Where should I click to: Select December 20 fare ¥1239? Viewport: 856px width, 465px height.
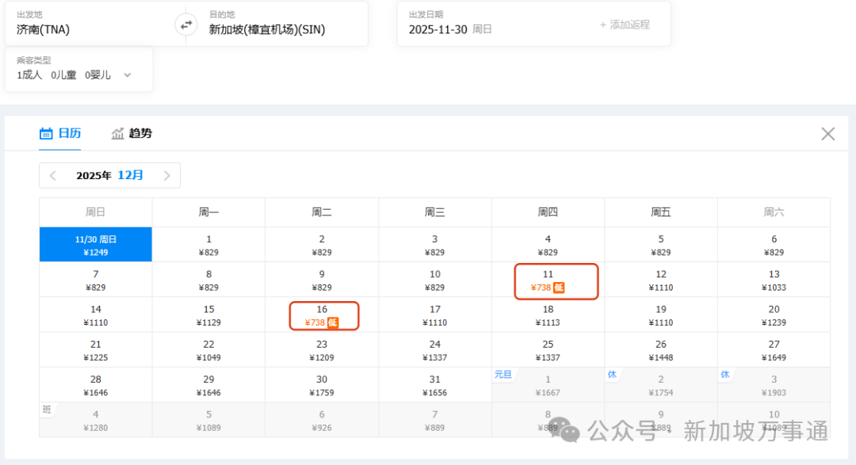774,315
